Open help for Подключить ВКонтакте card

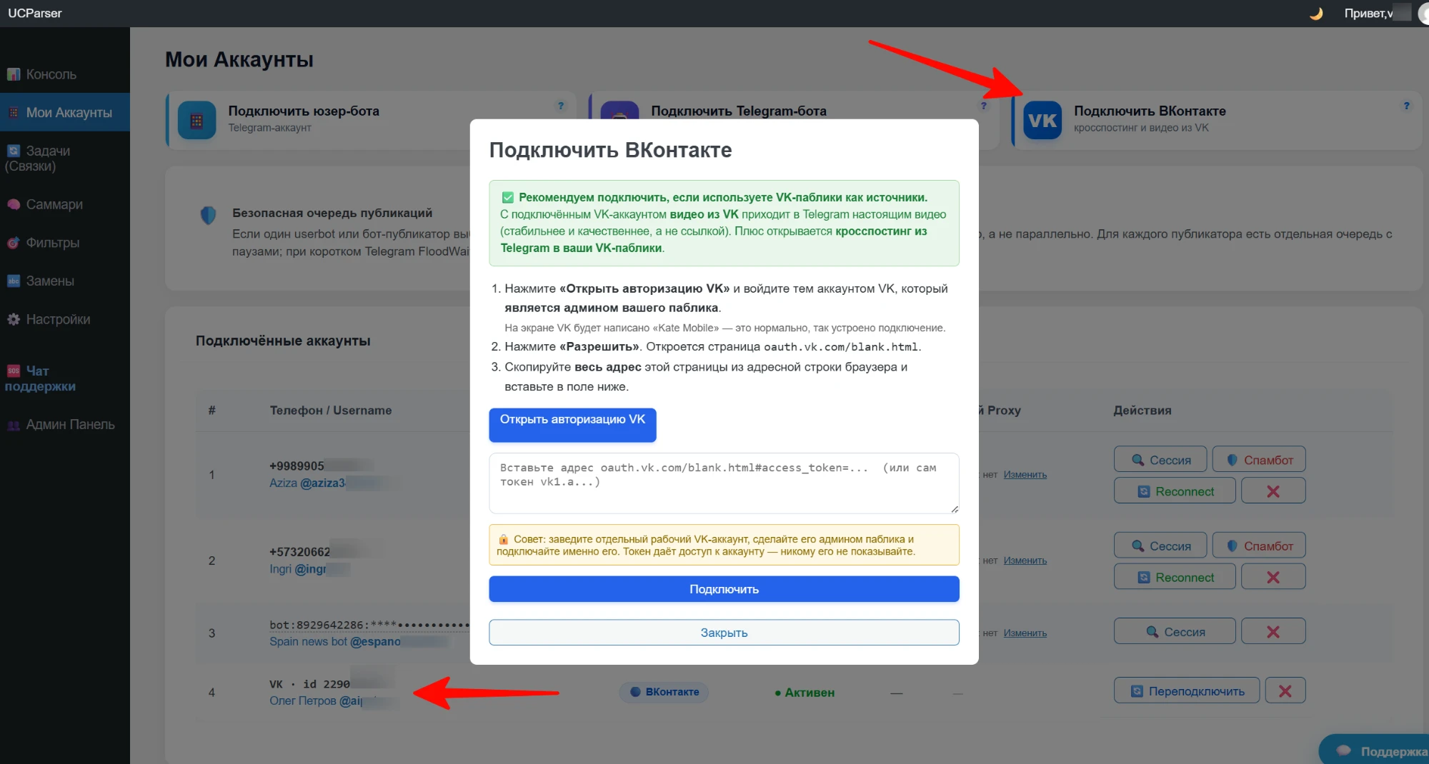pyautogui.click(x=1406, y=106)
